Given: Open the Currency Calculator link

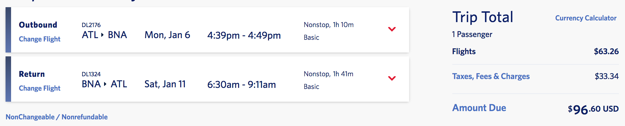Looking at the screenshot, I should pyautogui.click(x=586, y=18).
